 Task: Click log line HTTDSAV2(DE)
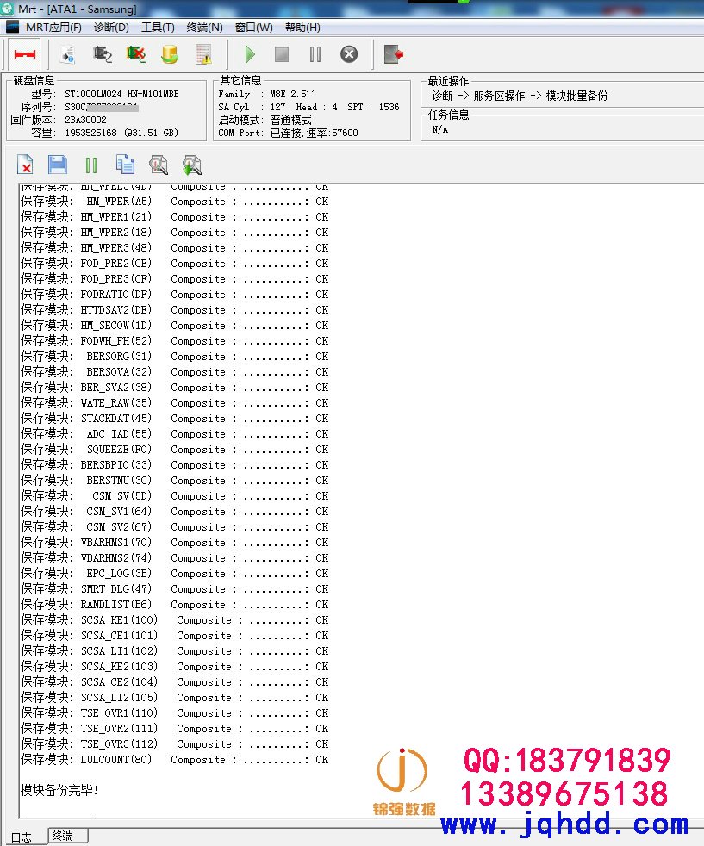tap(174, 309)
